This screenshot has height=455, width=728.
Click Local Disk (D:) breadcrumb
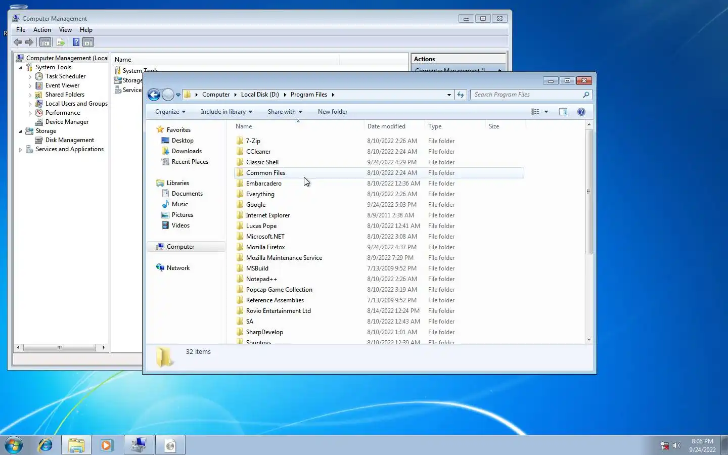[x=260, y=95]
